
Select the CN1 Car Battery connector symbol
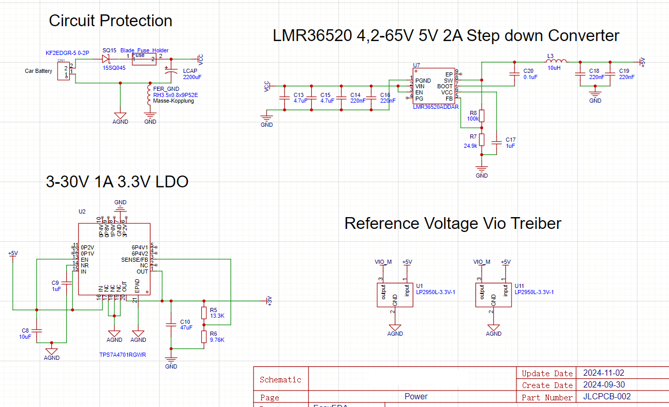(x=64, y=71)
